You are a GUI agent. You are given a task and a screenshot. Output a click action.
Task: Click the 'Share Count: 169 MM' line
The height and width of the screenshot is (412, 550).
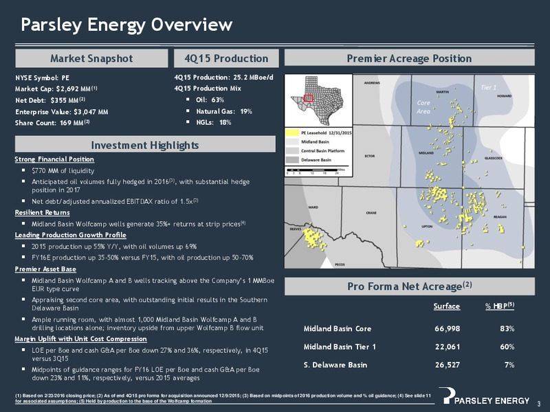point(52,123)
